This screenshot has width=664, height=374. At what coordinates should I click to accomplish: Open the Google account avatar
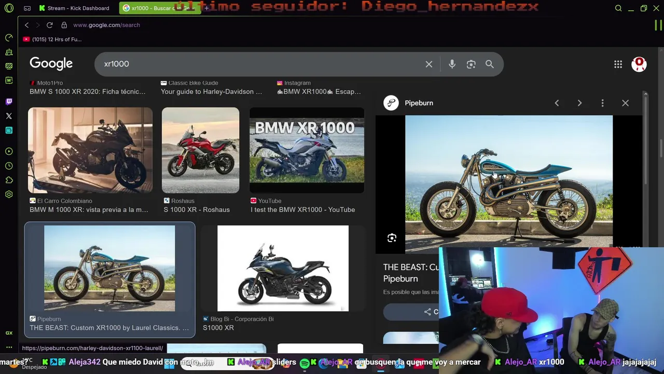tap(639, 64)
